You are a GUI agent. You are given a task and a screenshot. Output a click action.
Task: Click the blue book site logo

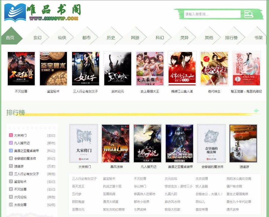(15, 13)
